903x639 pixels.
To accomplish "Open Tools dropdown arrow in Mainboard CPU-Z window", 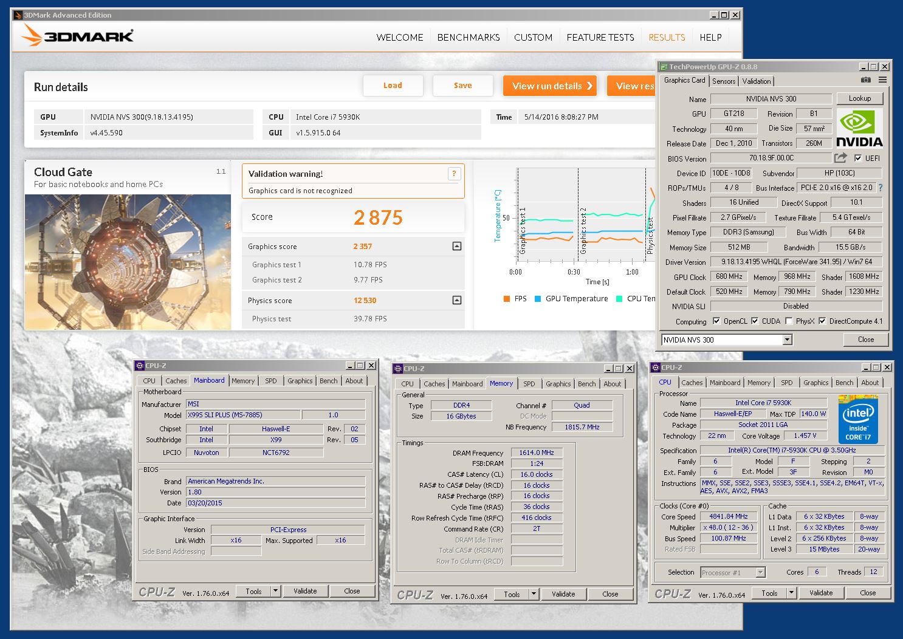I will click(275, 591).
